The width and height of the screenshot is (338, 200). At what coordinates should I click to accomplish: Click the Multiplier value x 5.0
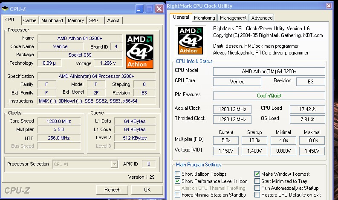[59, 129]
